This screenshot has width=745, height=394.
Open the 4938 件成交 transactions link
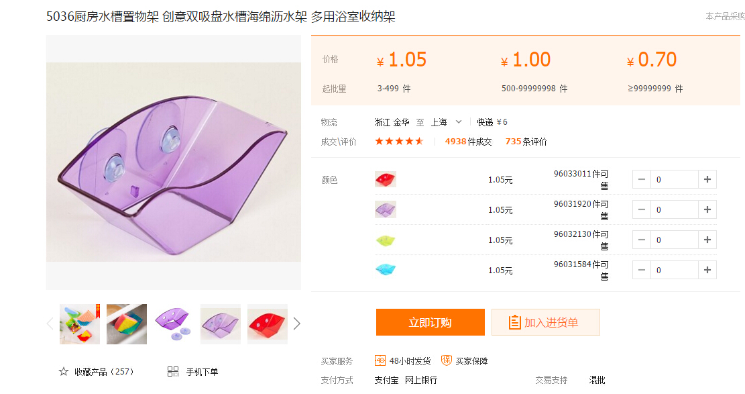(x=468, y=142)
